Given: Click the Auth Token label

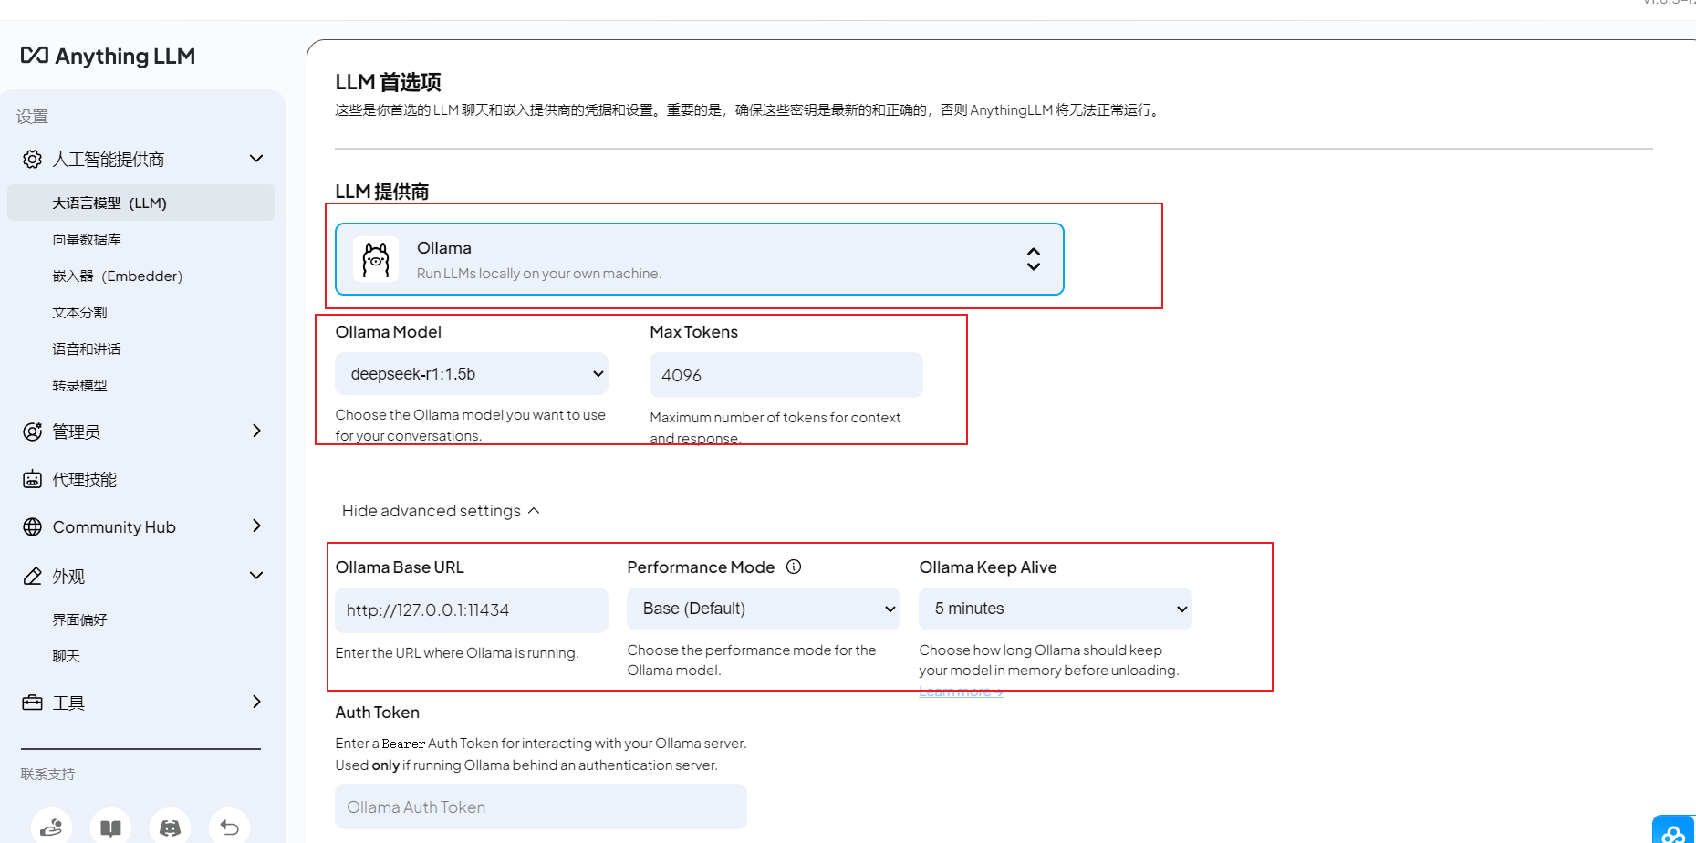Looking at the screenshot, I should [x=378, y=713].
